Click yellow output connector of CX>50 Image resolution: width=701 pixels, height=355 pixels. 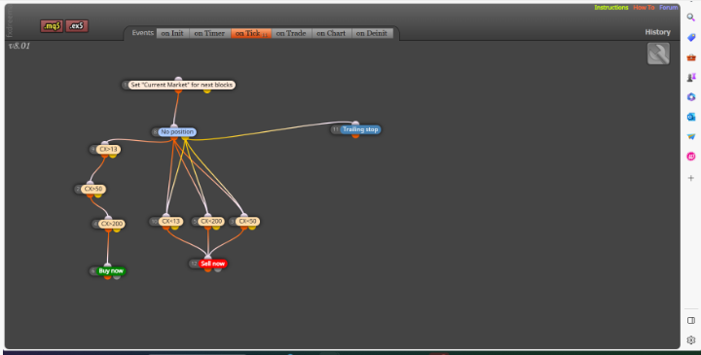[98, 195]
